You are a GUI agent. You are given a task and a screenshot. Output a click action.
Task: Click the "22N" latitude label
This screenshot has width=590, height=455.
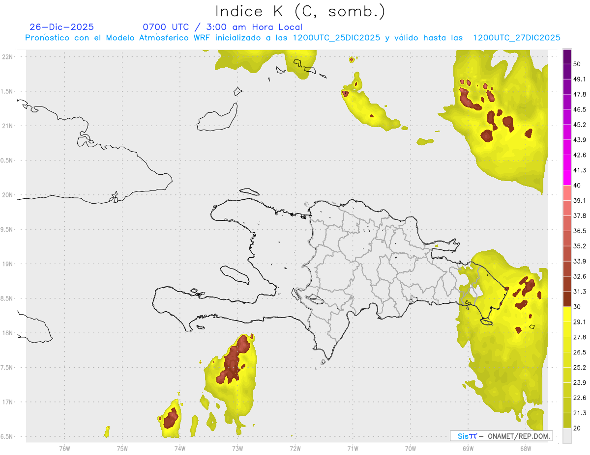coord(7,56)
